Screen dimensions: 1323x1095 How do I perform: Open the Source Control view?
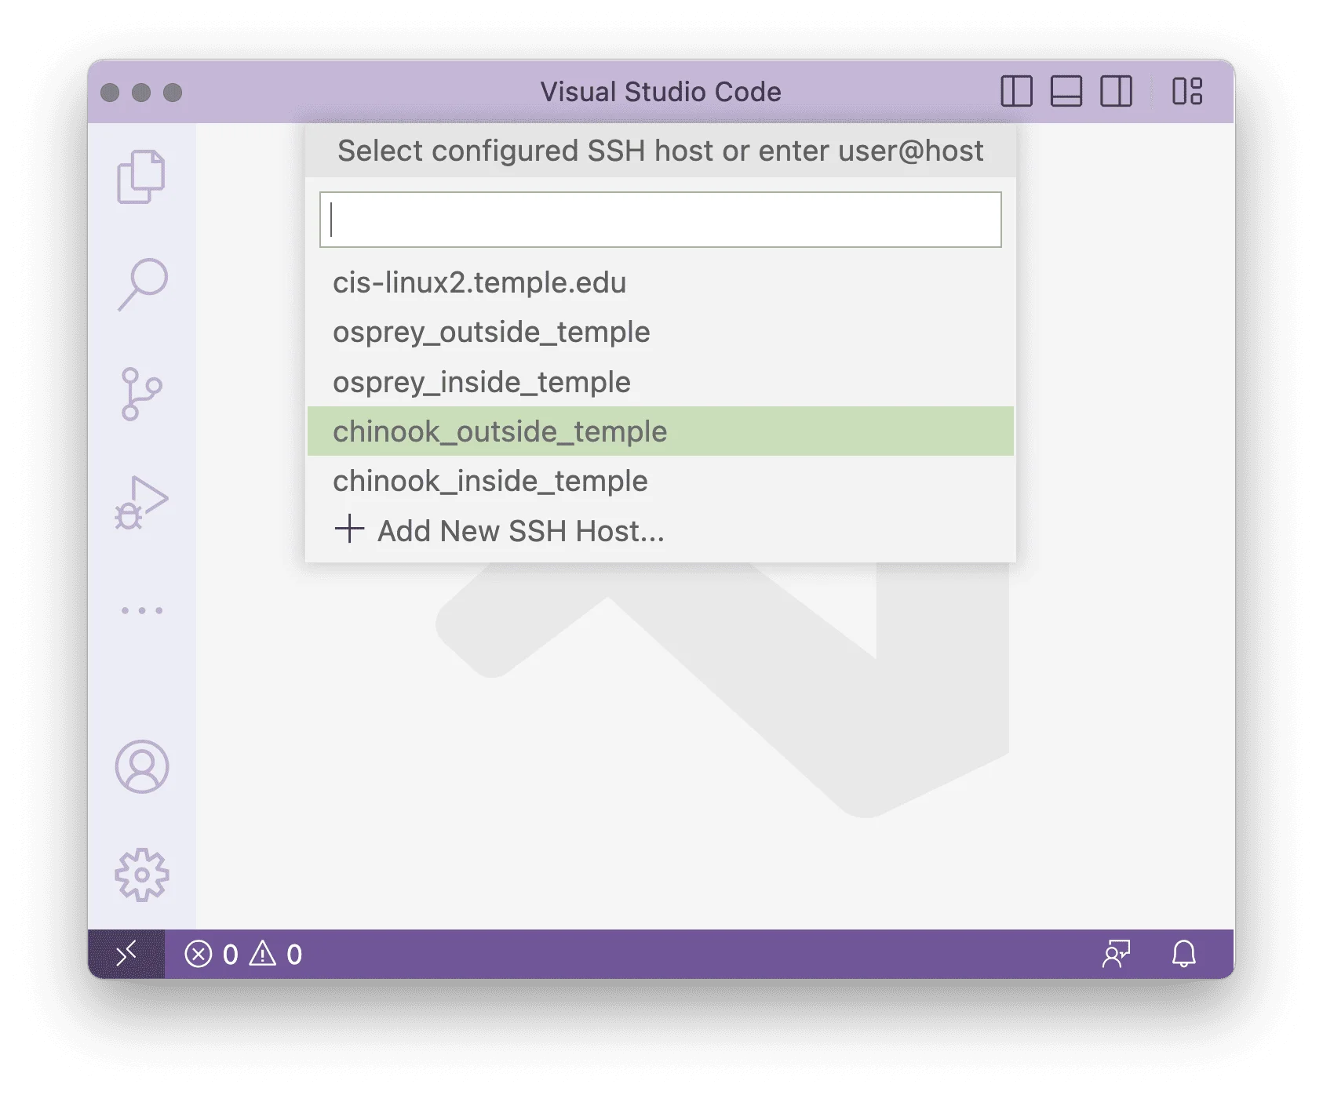click(x=141, y=394)
